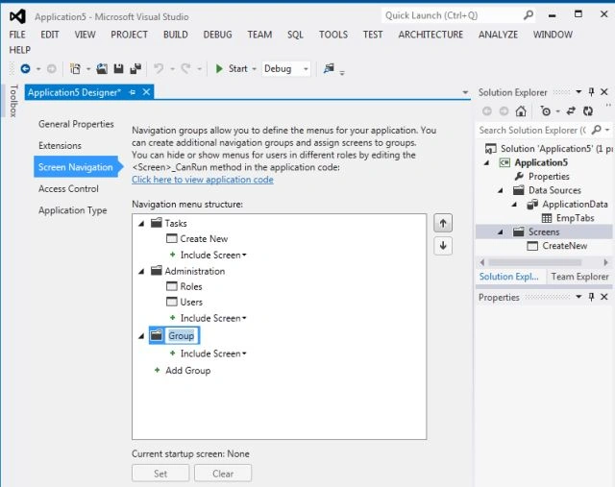Viewport: 615px width, 487px height.
Task: Collapse the Group navigation group
Action: click(141, 336)
